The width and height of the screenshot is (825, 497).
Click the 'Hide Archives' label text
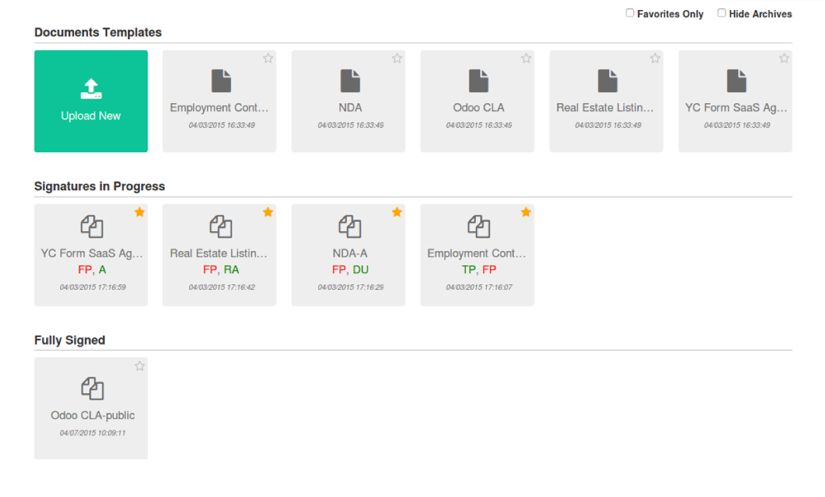pyautogui.click(x=760, y=14)
